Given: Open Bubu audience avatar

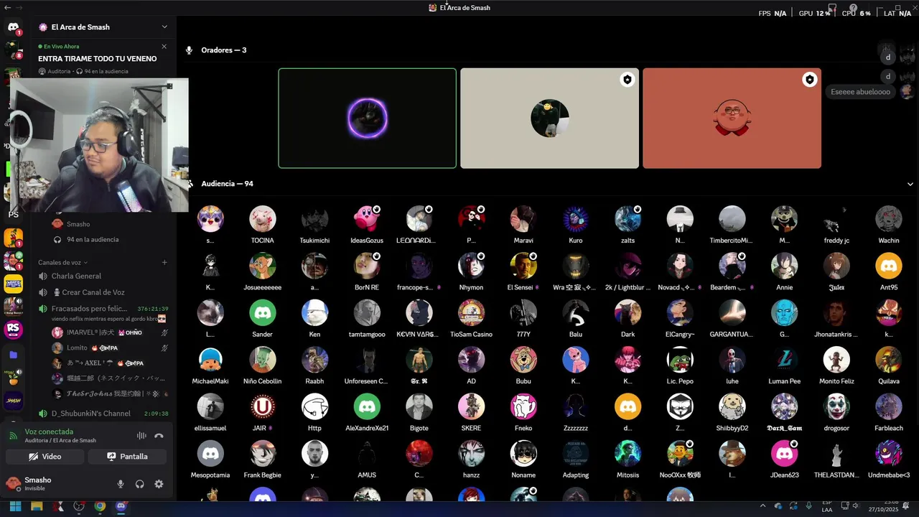Looking at the screenshot, I should click(523, 360).
